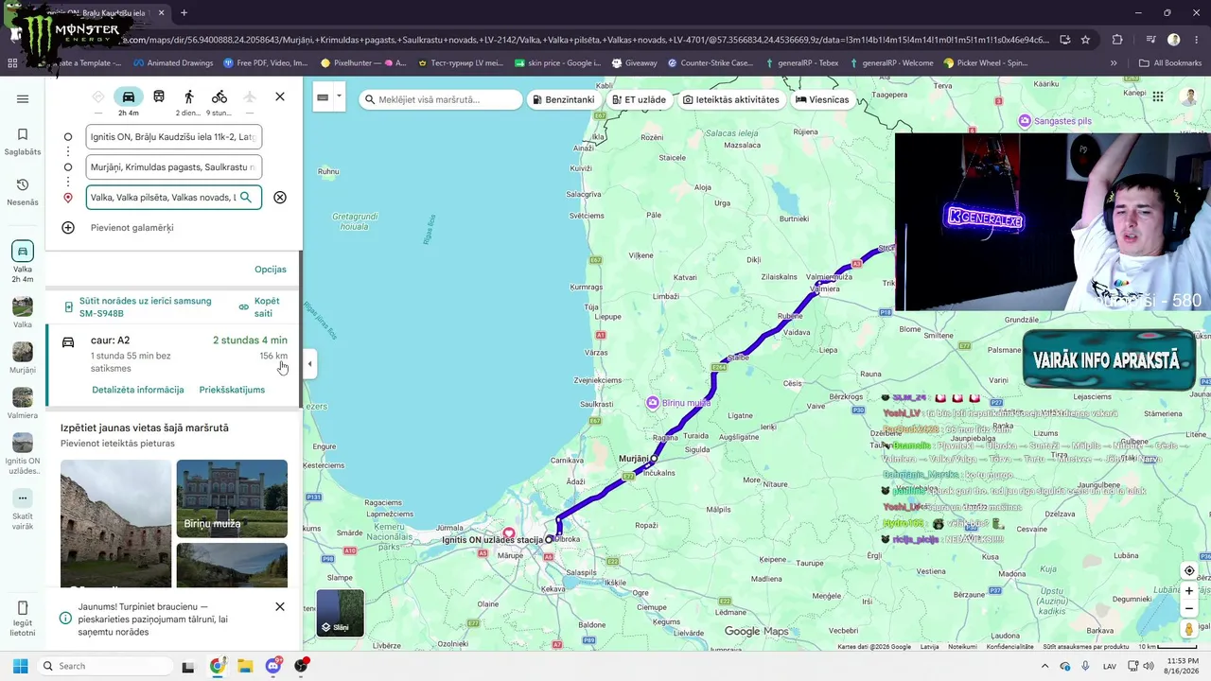Image resolution: width=1211 pixels, height=681 pixels.
Task: Click the plus icon to add destination
Action: (x=68, y=227)
